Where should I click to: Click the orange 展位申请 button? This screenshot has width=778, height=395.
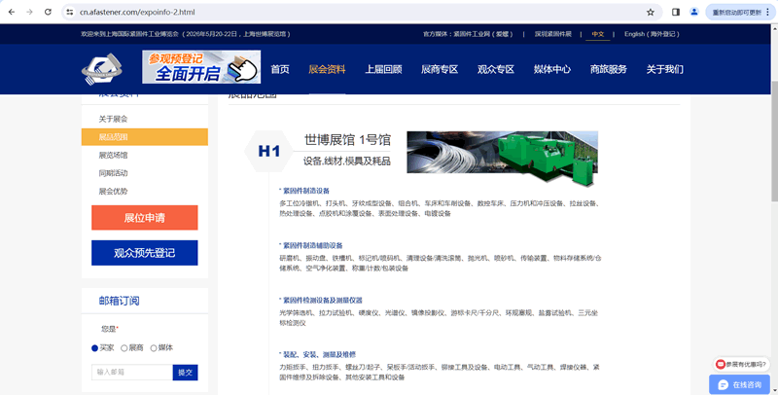tap(144, 218)
